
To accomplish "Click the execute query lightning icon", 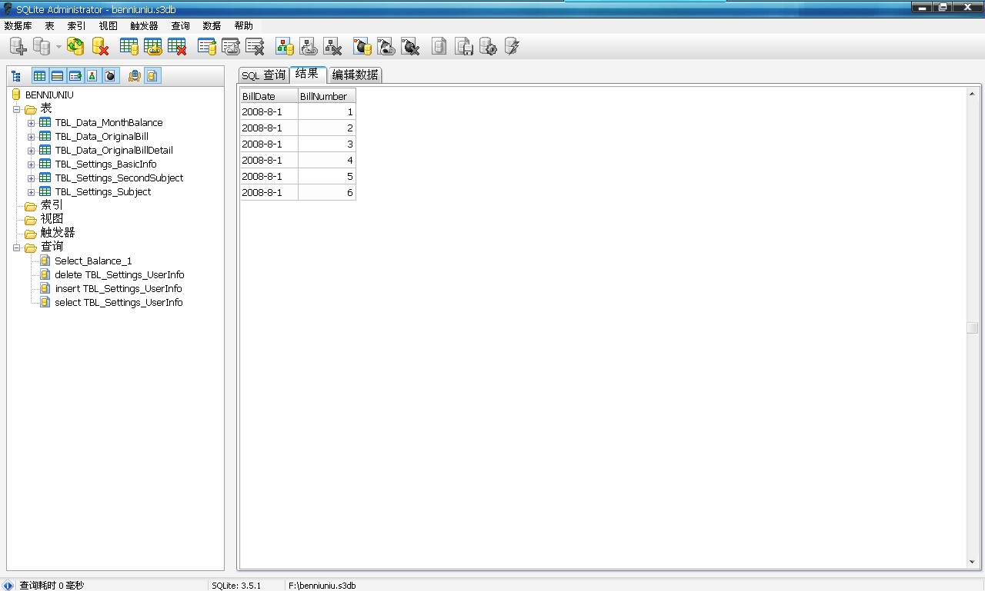I will [x=512, y=47].
